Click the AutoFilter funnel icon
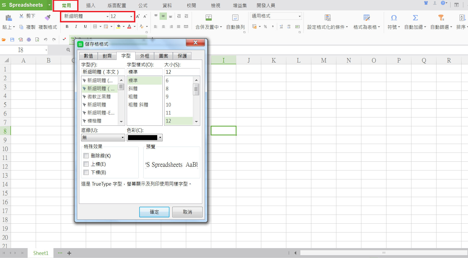 coord(441,17)
